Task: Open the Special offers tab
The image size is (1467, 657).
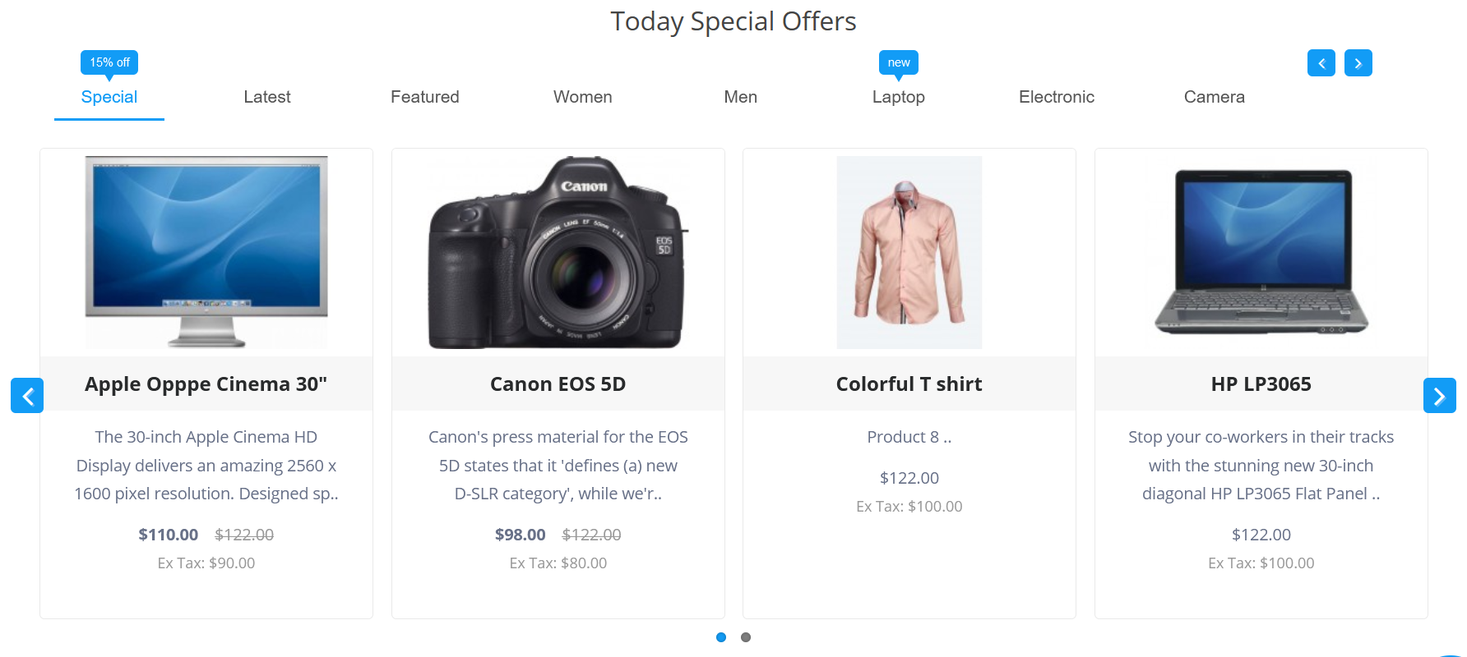Action: coord(109,97)
